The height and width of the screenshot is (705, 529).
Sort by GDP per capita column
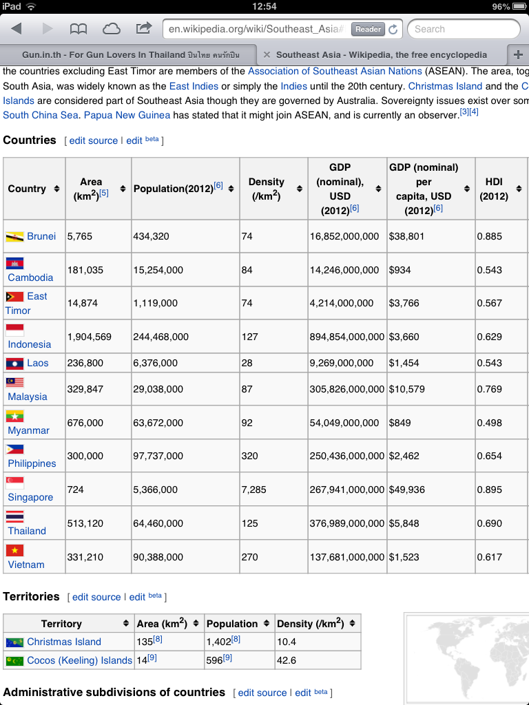[x=467, y=189]
